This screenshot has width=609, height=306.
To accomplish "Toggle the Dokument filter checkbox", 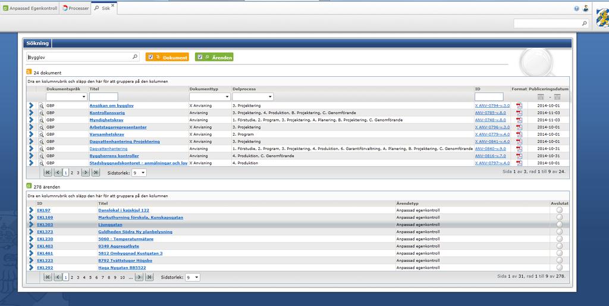I will click(x=150, y=57).
